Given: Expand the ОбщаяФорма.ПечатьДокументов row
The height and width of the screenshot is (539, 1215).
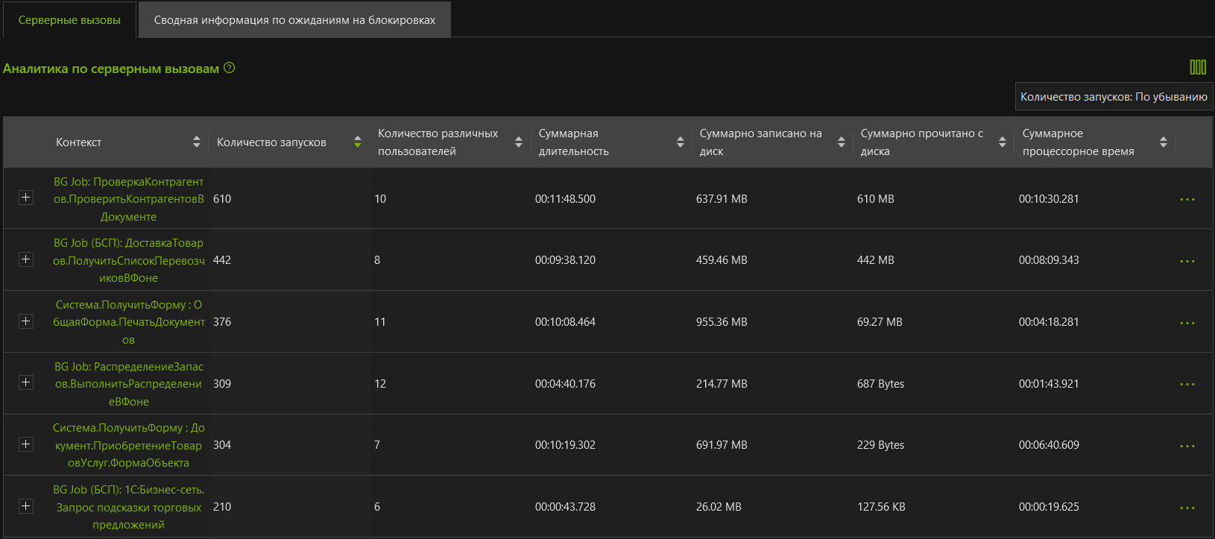Looking at the screenshot, I should [x=26, y=321].
